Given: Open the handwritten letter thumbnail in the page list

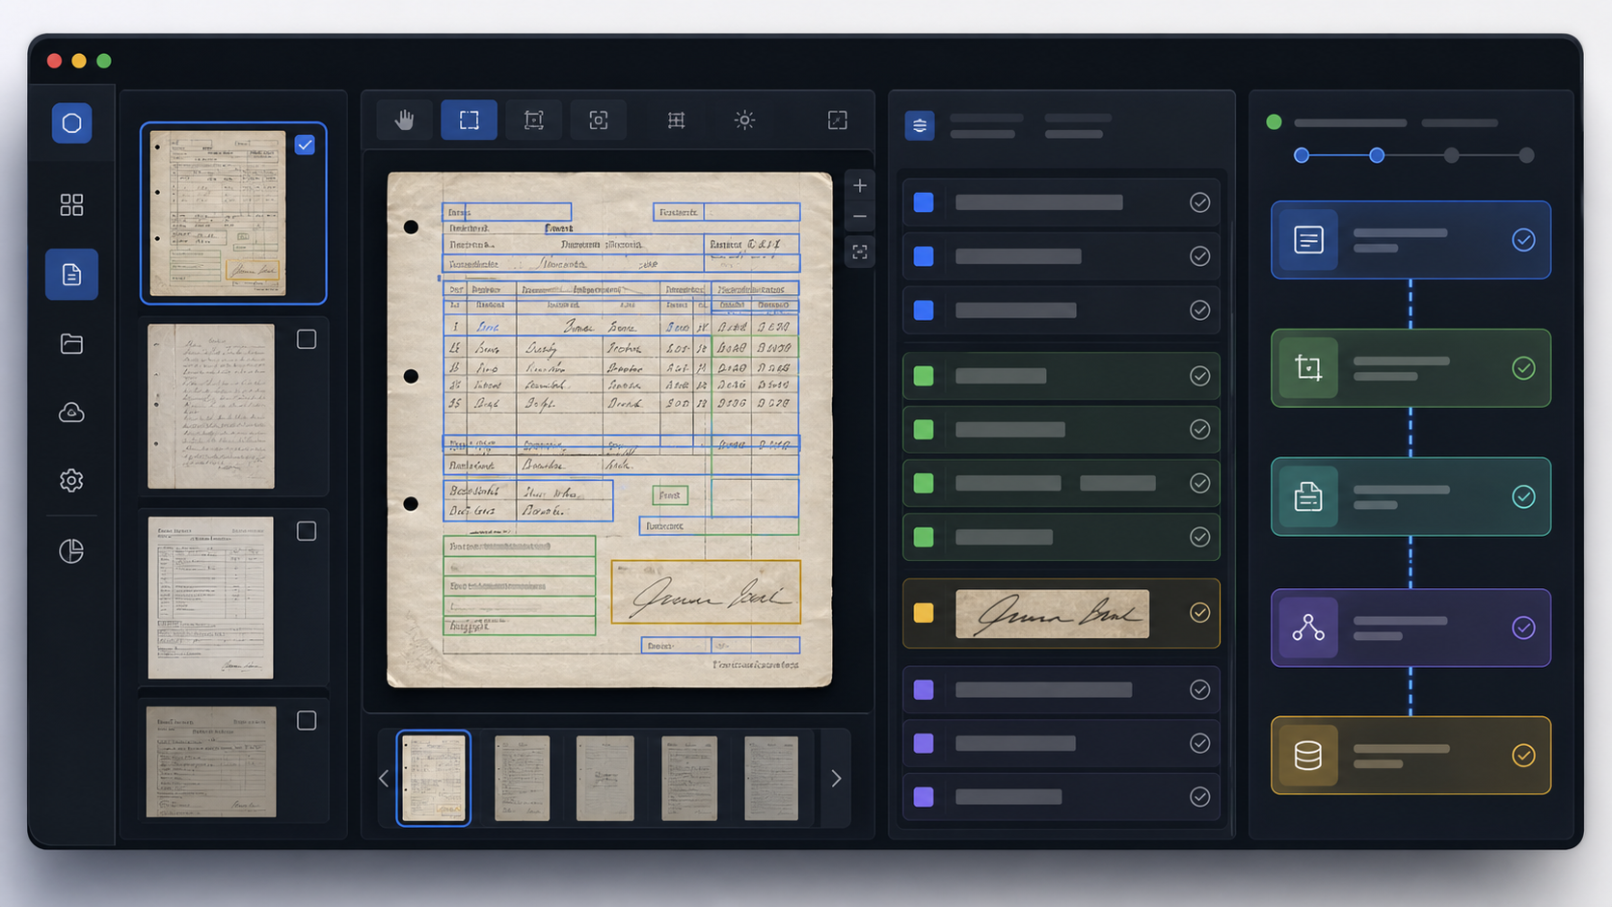Looking at the screenshot, I should pyautogui.click(x=211, y=406).
